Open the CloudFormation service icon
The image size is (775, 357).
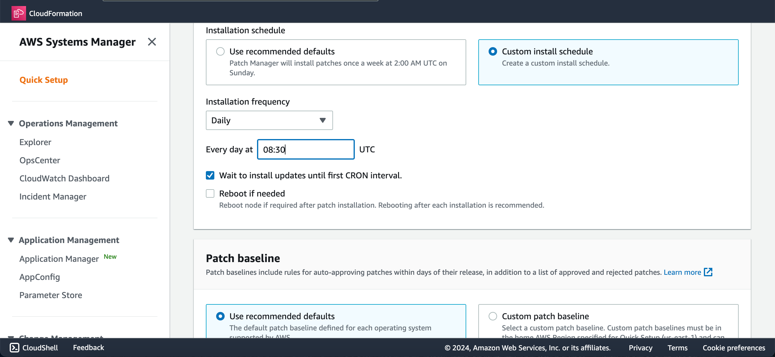point(18,13)
